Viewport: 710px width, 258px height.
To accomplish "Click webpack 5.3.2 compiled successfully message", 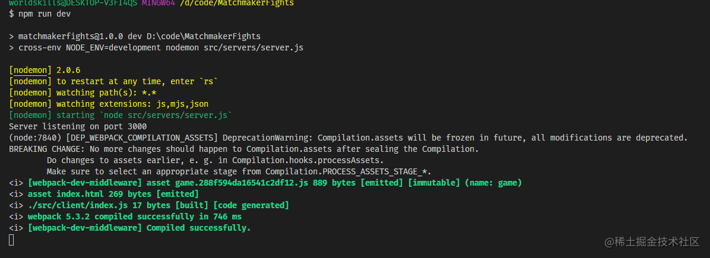I will [x=135, y=217].
